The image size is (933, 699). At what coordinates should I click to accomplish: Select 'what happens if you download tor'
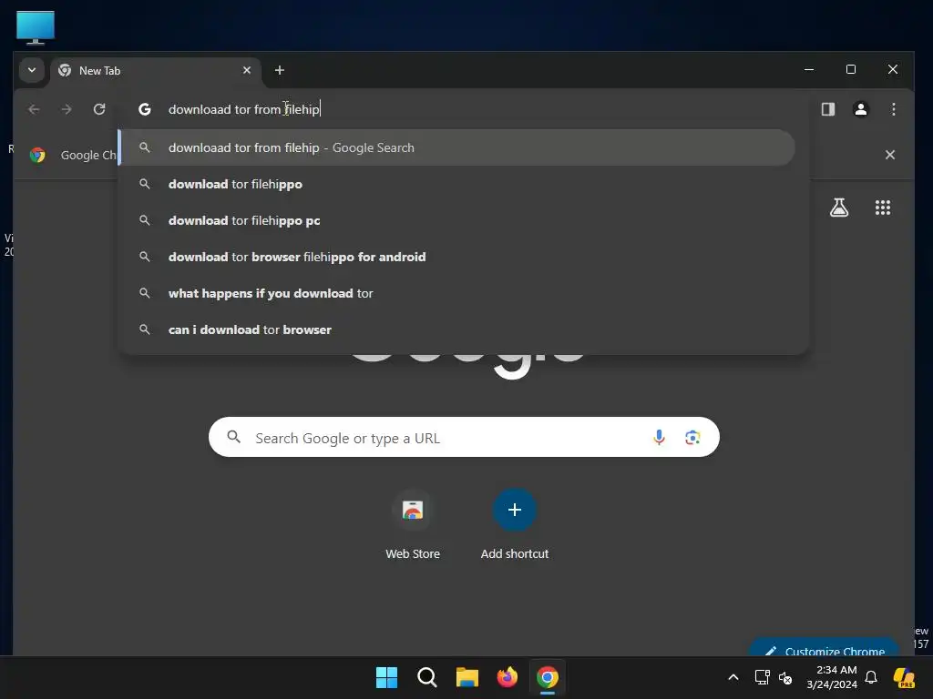(x=457, y=293)
